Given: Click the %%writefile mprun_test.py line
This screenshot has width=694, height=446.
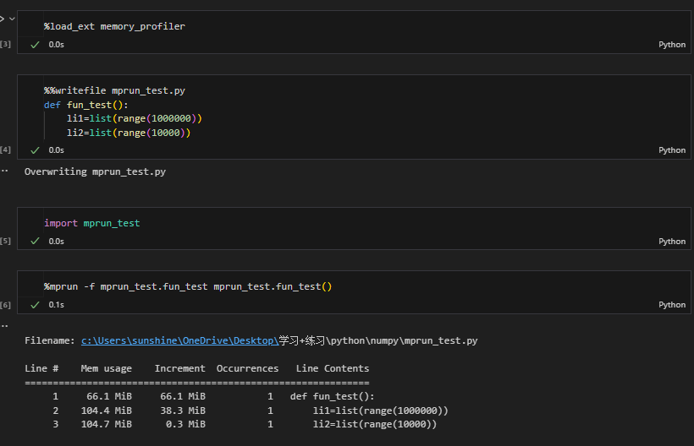Looking at the screenshot, I should pyautogui.click(x=114, y=90).
